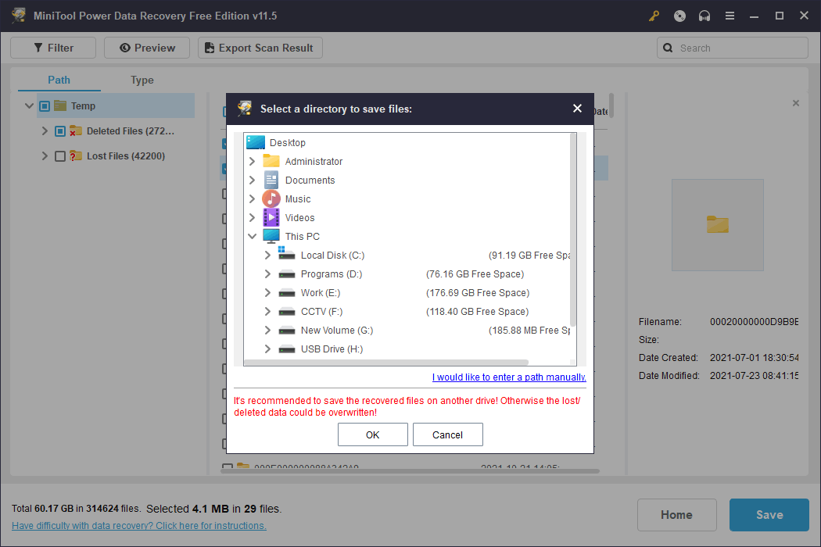
Task: Select the Administrator folder icon
Action: 271,161
